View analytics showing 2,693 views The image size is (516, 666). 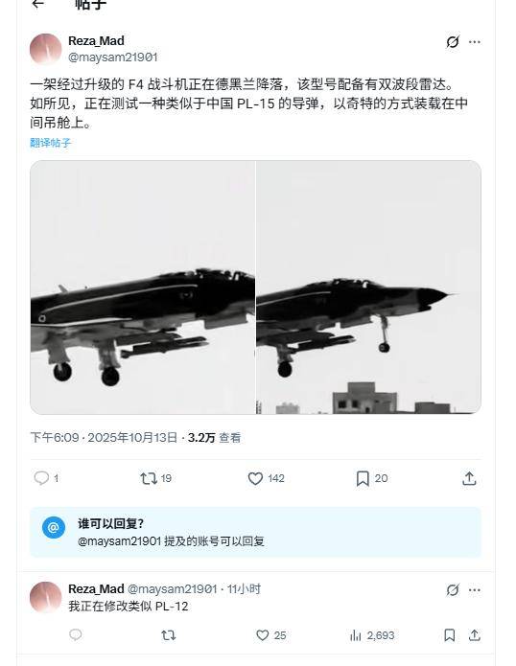(372, 635)
